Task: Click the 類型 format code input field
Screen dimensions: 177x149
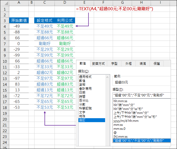Action: point(142,95)
